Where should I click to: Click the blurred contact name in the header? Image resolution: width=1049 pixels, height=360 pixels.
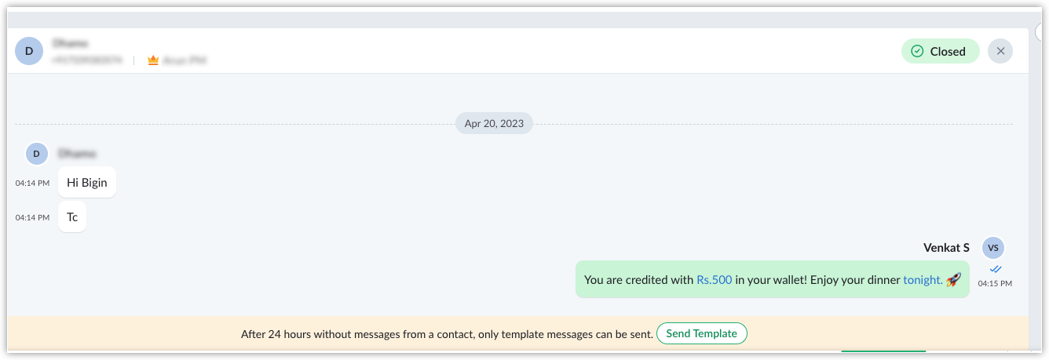[x=71, y=43]
